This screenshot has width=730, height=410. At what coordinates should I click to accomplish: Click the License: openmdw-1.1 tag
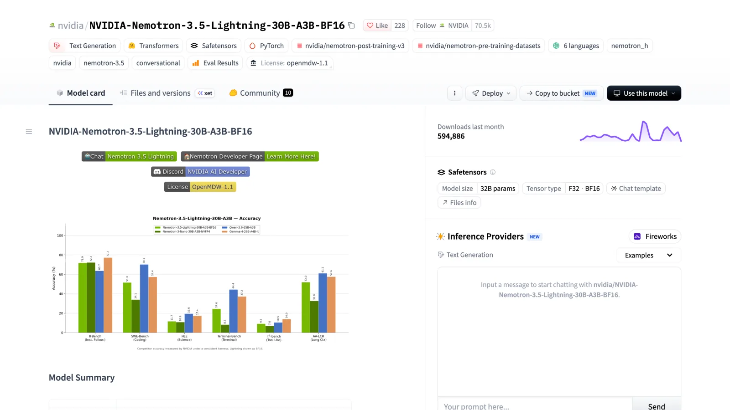tap(290, 63)
